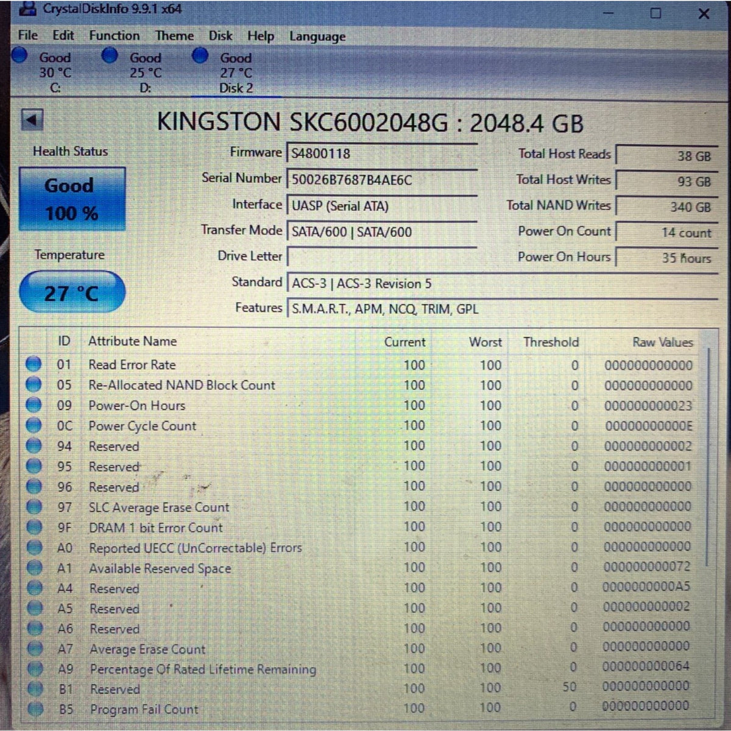
Task: Close the CrystalDiskInfo window
Action: click(704, 13)
